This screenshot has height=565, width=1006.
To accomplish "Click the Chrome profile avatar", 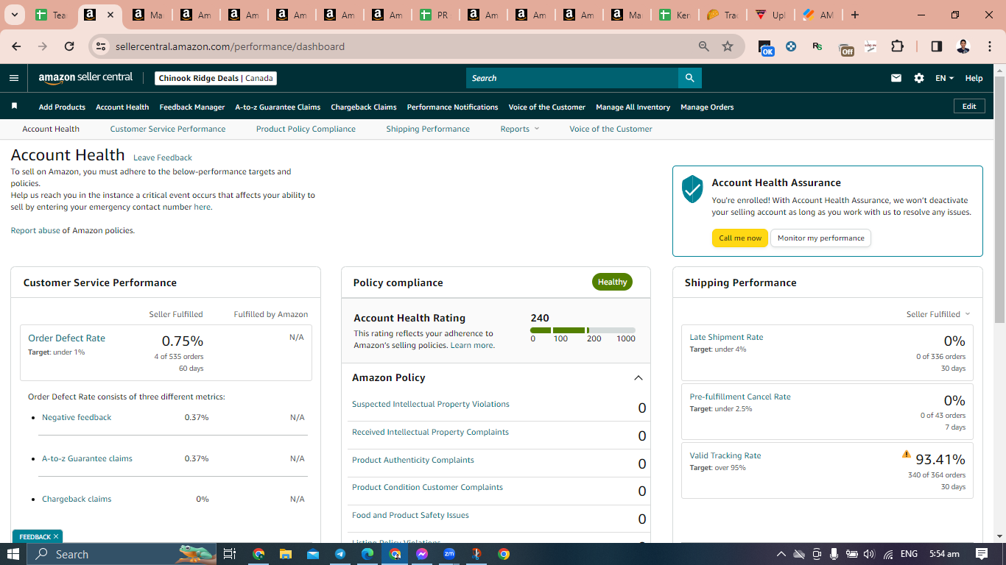I will click(x=963, y=46).
